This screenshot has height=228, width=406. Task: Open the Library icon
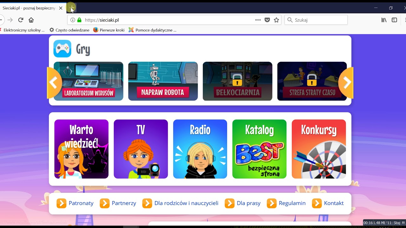coord(384,20)
